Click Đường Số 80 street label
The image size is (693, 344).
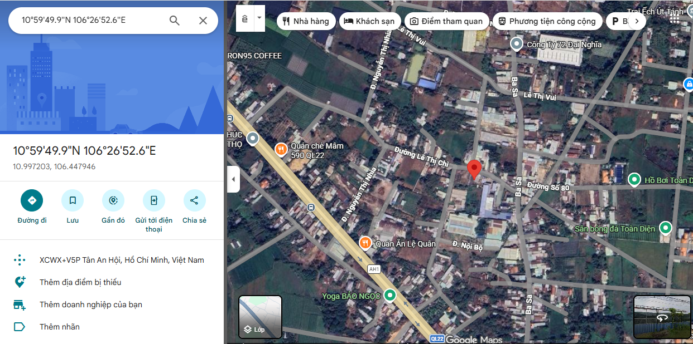tap(548, 188)
